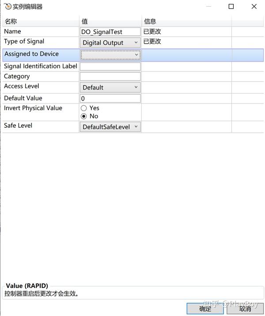This screenshot has height=316, width=265.
Task: Open the Assigned to Device dropdown
Action: (111, 55)
